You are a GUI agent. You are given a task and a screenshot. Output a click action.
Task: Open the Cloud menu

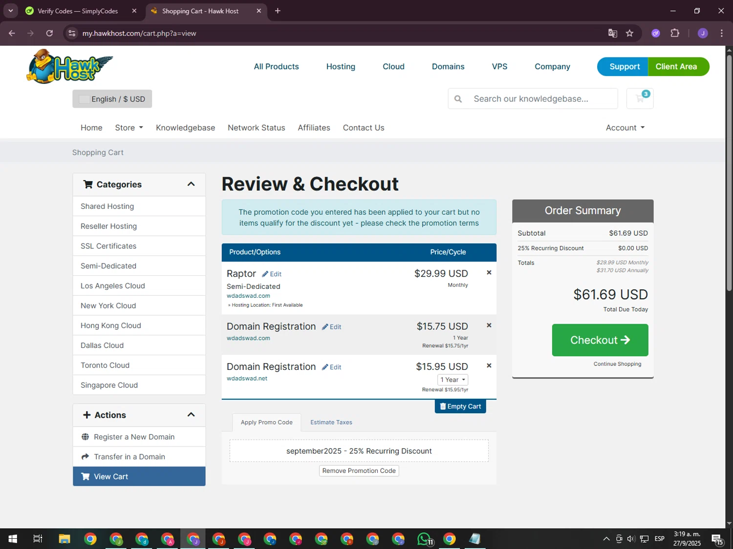coord(393,67)
